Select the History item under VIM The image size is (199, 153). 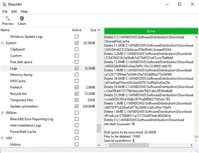click(16, 144)
